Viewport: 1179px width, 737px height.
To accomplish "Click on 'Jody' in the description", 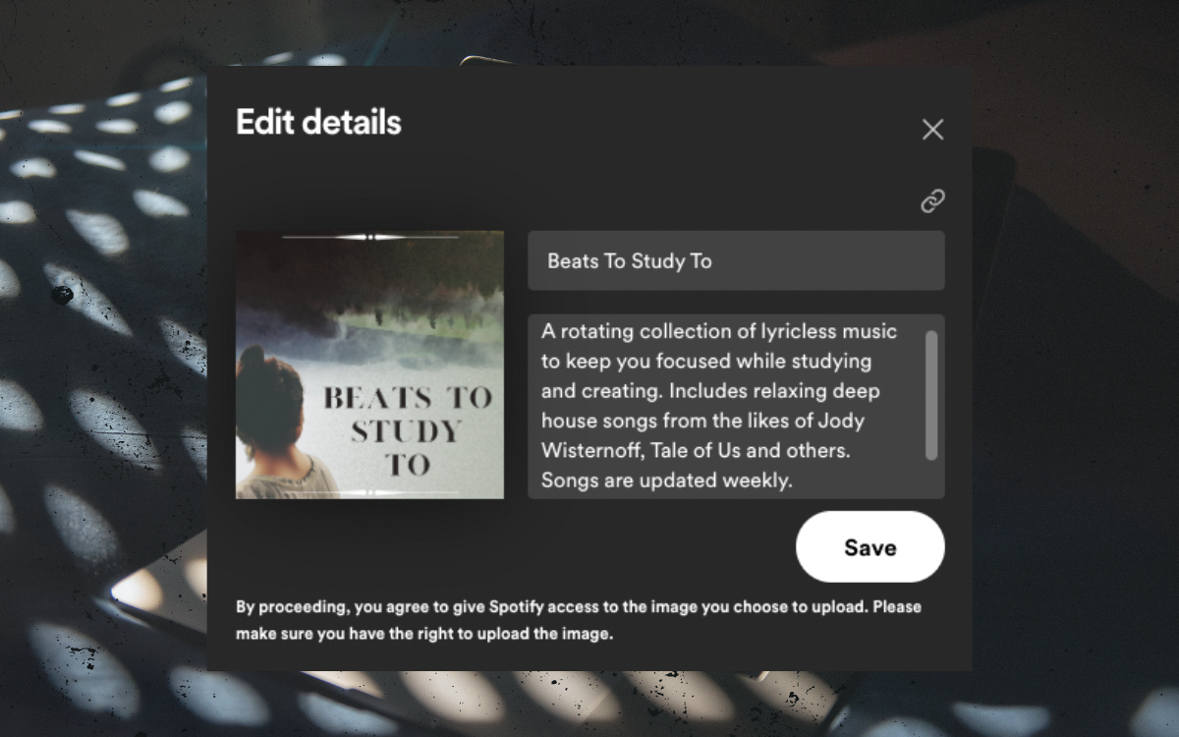I will pos(843,422).
